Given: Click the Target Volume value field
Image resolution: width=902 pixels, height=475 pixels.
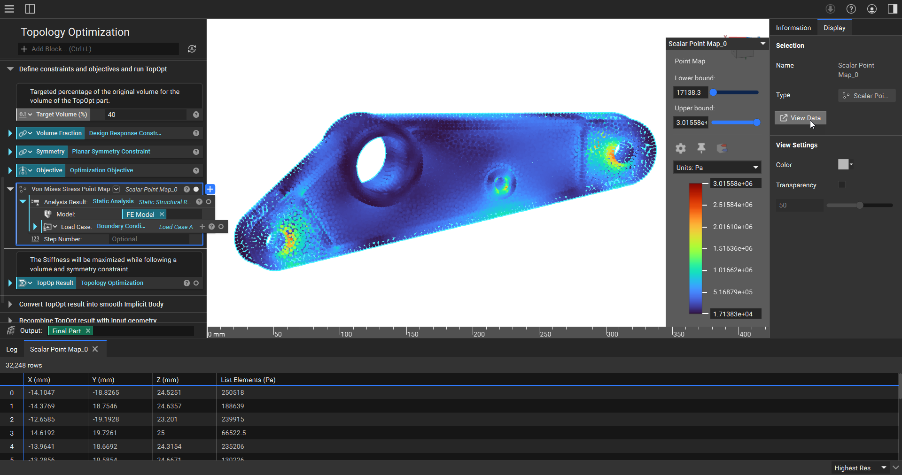Looking at the screenshot, I should click(145, 115).
